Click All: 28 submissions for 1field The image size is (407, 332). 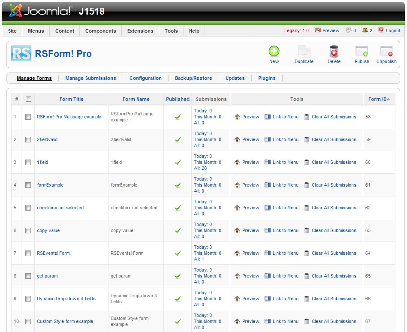click(200, 168)
